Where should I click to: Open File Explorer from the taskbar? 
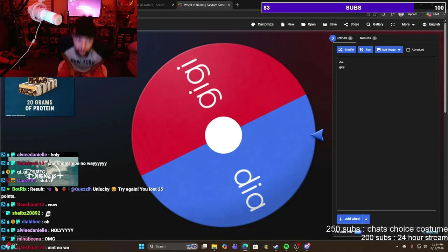coord(215,246)
